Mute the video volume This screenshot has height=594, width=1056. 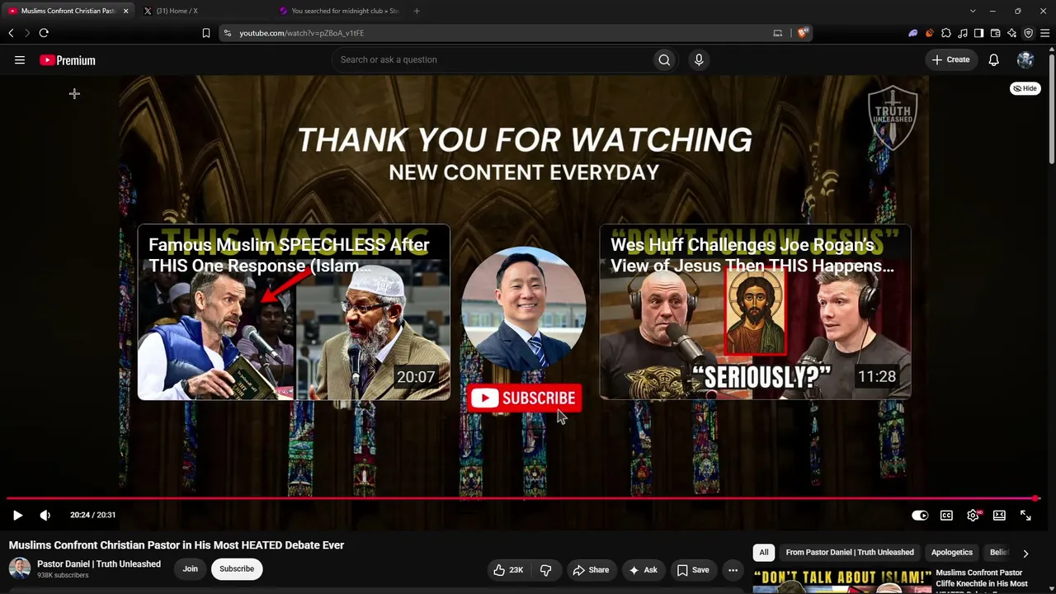coord(45,515)
